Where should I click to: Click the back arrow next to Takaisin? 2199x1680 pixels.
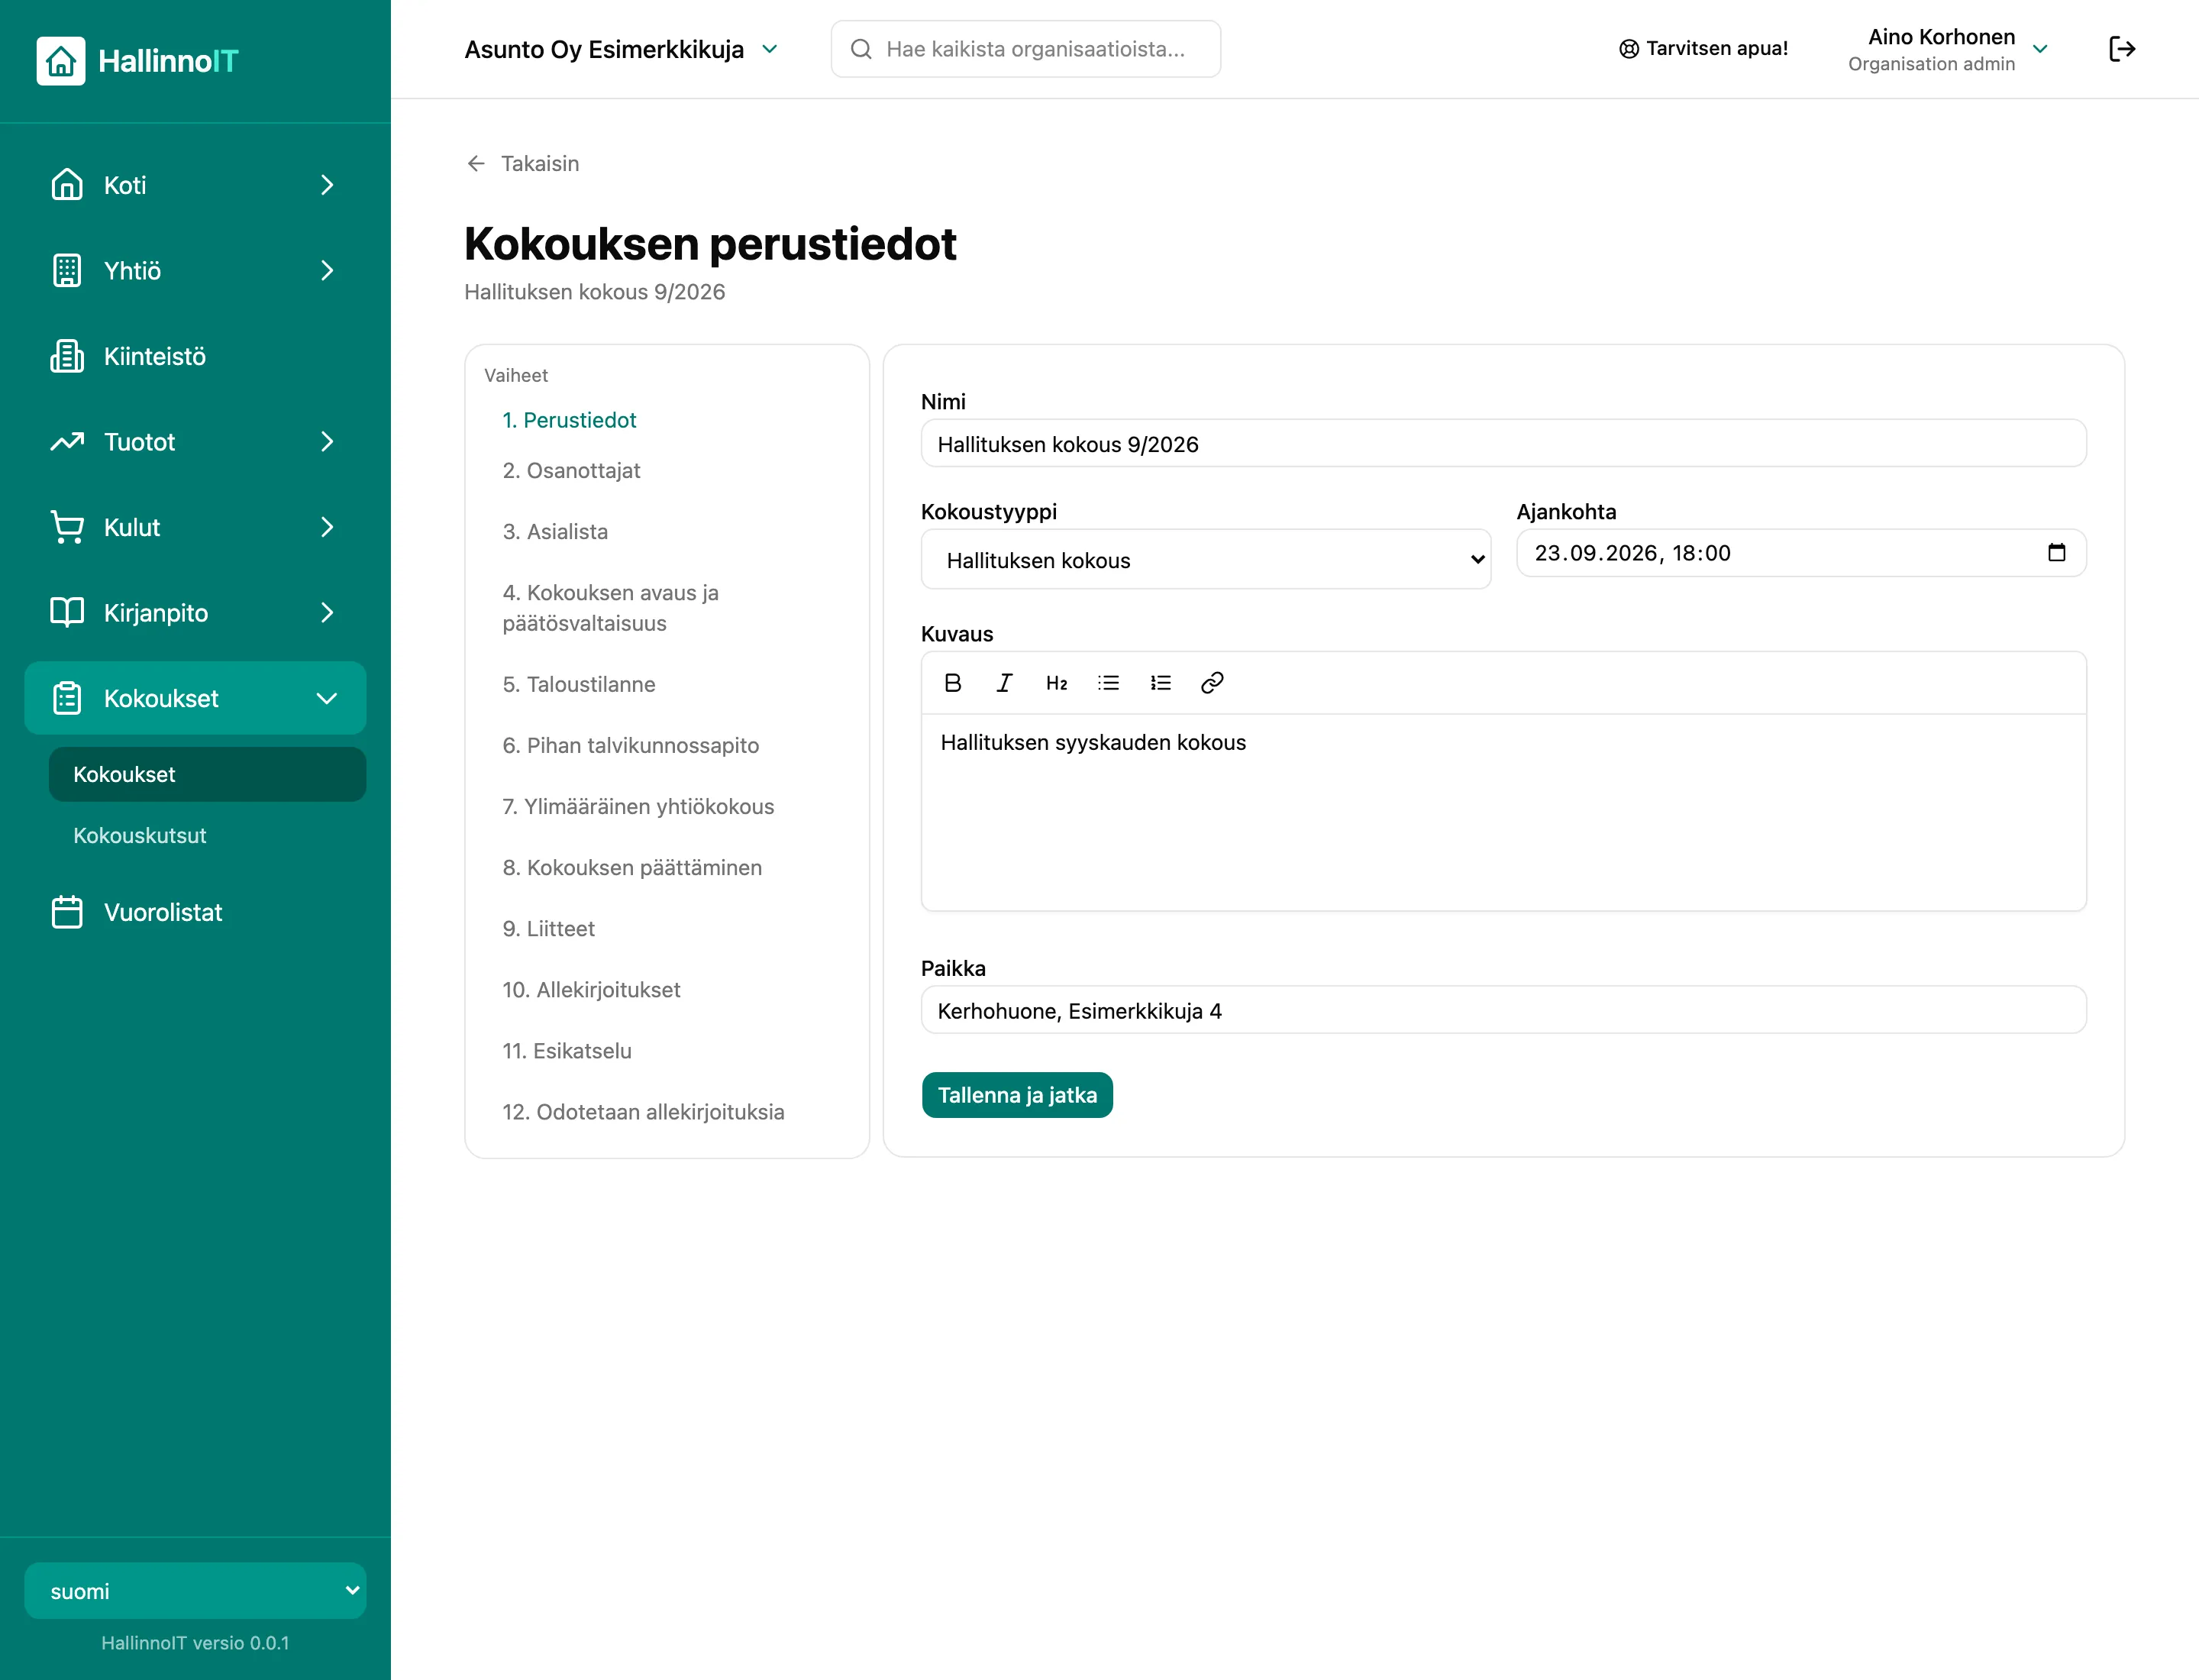pyautogui.click(x=476, y=163)
